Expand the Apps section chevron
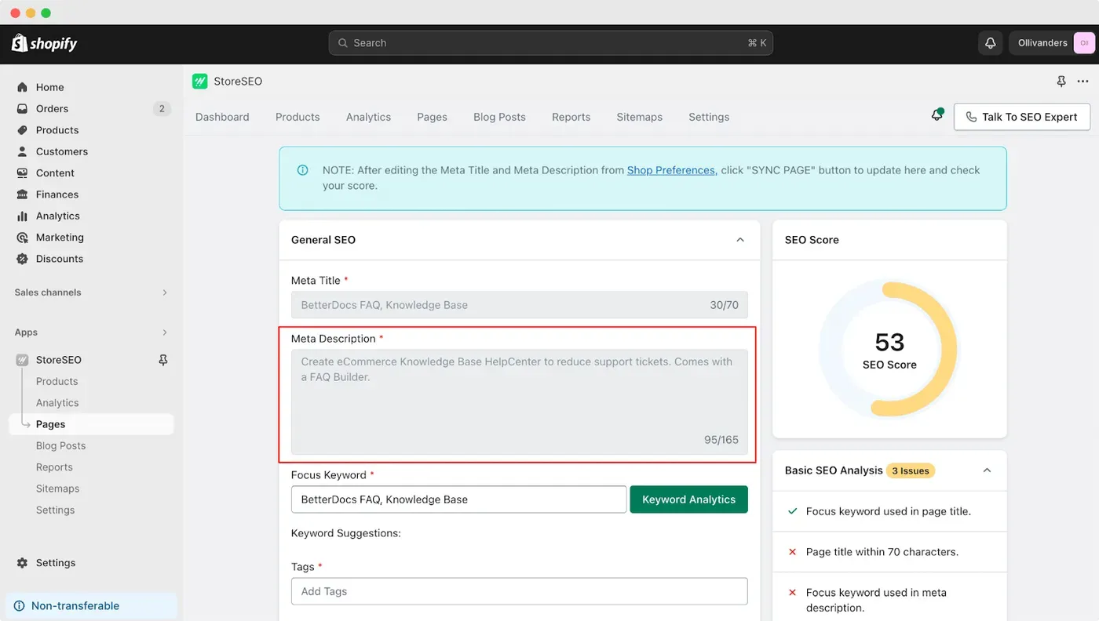The width and height of the screenshot is (1099, 621). [x=165, y=332]
